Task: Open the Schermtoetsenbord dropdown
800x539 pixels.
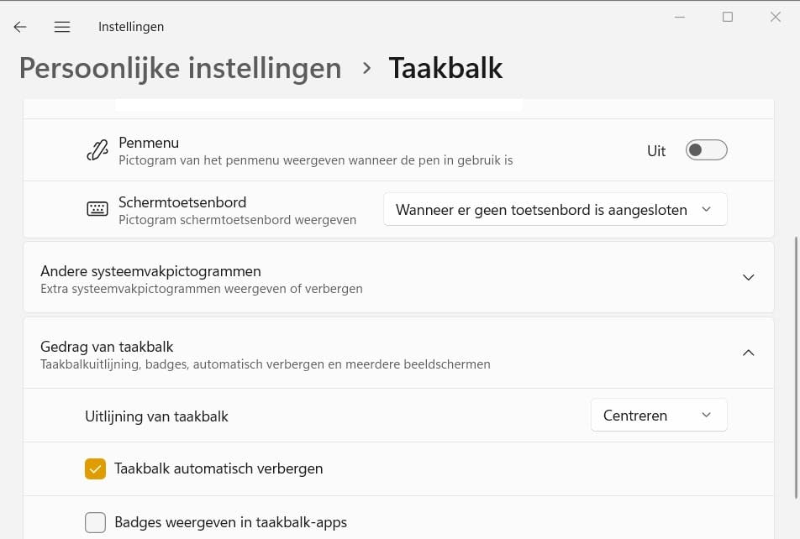Action: coord(555,209)
